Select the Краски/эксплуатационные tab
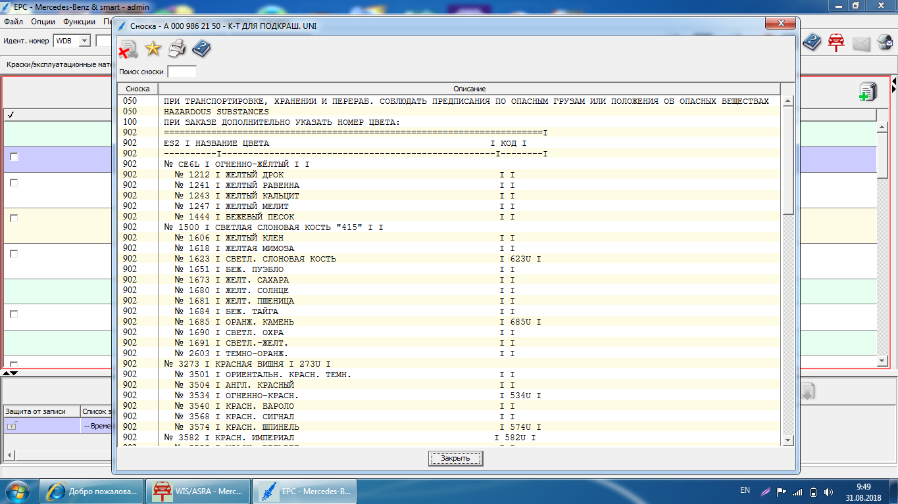Viewport: 898px width, 504px height. coord(59,65)
